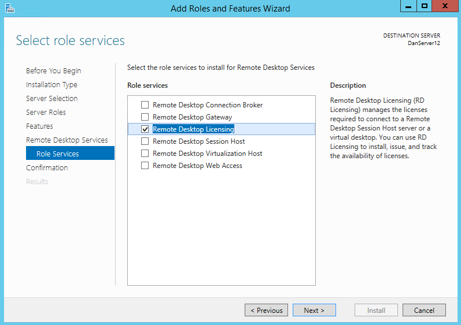The width and height of the screenshot is (461, 325).
Task: Tick the Remote Desktop Connection Broker checkbox
Action: [x=145, y=105]
